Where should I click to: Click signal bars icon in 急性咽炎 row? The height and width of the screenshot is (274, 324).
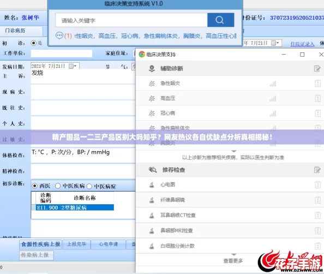tap(273, 84)
